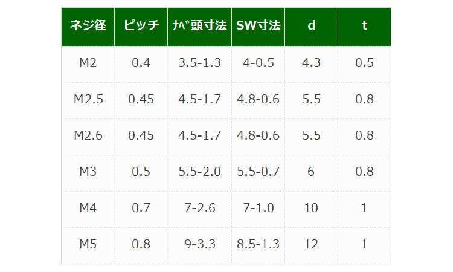Image resolution: width=453 pixels, height=272 pixels.
Task: Select the M4 row label
Action: [88, 208]
